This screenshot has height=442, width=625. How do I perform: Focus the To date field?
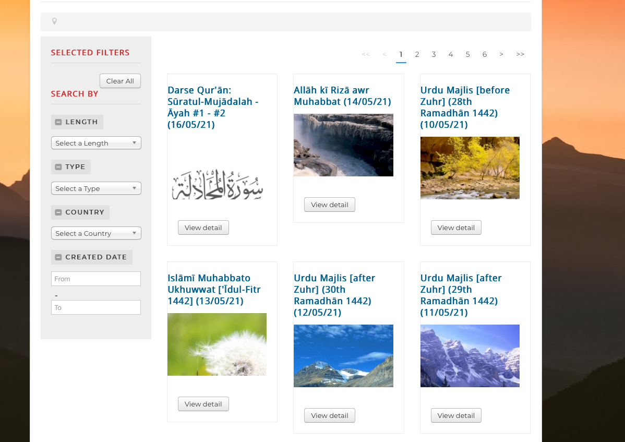(96, 308)
